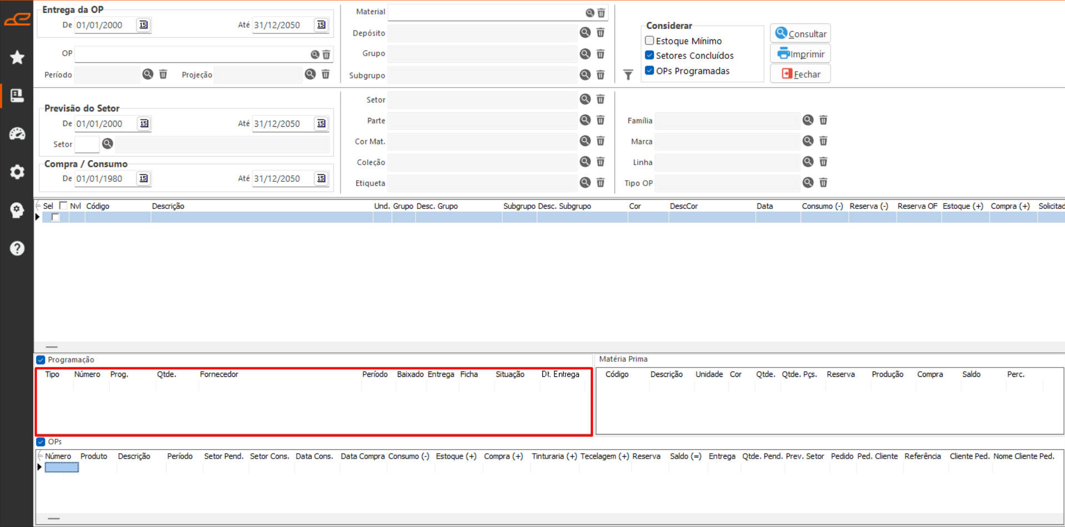Click the Imprimir button

coord(800,54)
